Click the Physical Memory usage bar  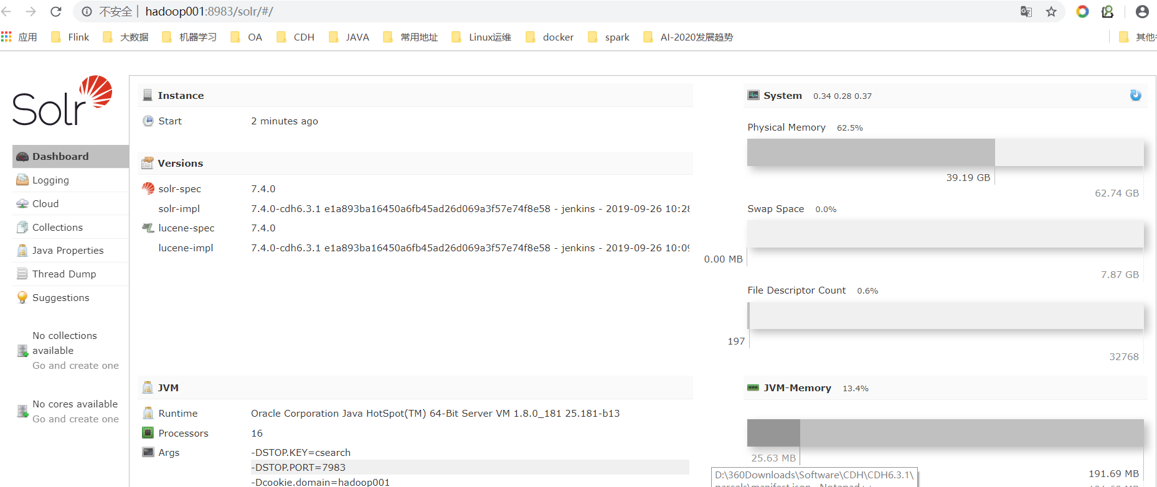[945, 152]
